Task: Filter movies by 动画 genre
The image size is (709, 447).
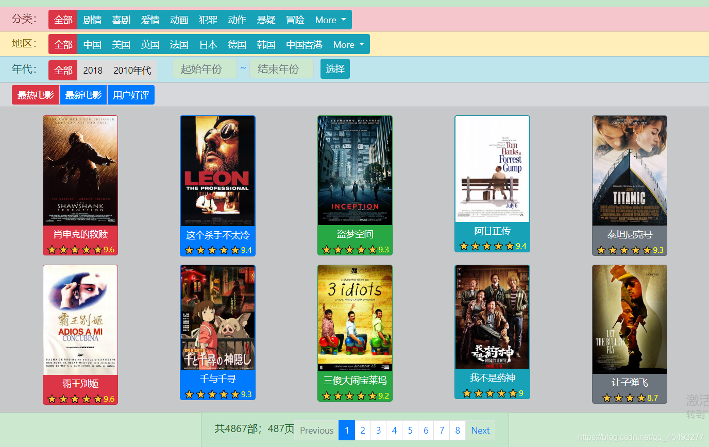Action: pos(179,20)
